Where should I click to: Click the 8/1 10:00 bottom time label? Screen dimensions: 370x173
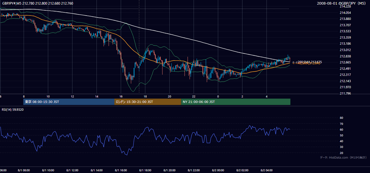[x=48, y=170]
